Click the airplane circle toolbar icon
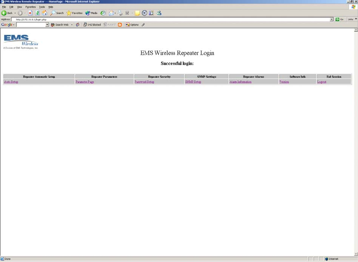Viewport: 358px width, 262px height. pos(144,13)
